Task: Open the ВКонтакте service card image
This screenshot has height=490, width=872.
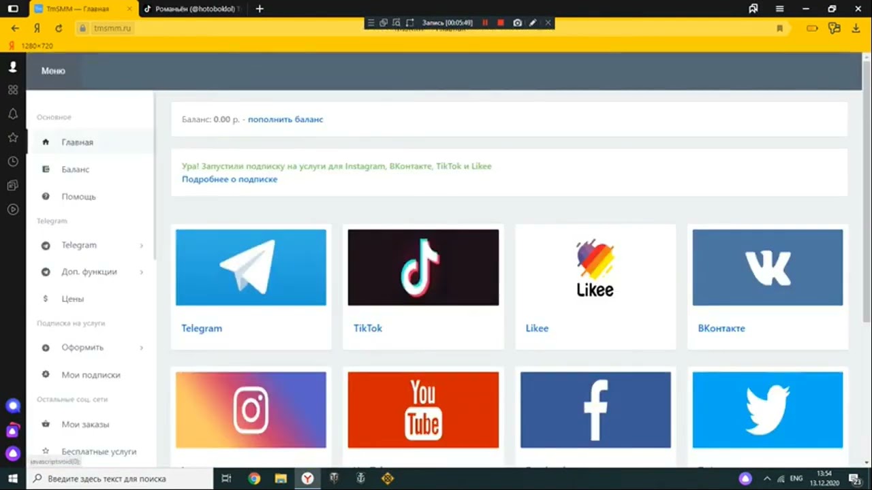Action: tap(768, 267)
